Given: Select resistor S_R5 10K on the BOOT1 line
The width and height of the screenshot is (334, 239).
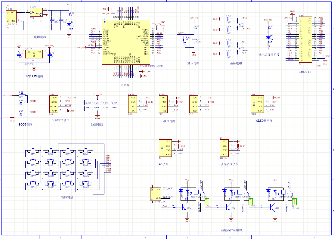Looking at the screenshot, I should [21, 113].
